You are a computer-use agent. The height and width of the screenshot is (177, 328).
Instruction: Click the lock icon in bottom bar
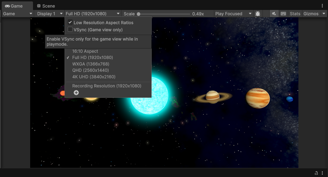(316, 173)
